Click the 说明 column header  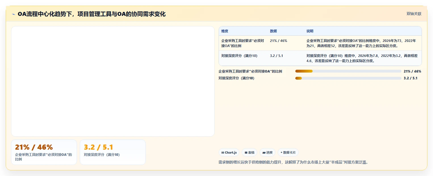click(310, 31)
